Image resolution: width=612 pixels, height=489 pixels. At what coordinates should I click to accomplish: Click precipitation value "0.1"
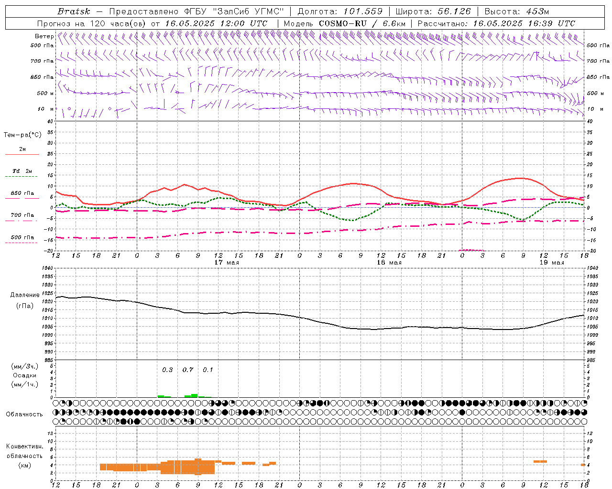(x=208, y=370)
